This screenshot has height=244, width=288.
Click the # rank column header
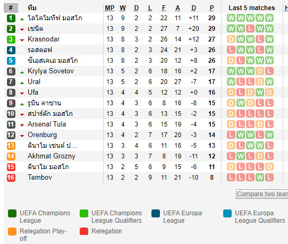coord(11,8)
